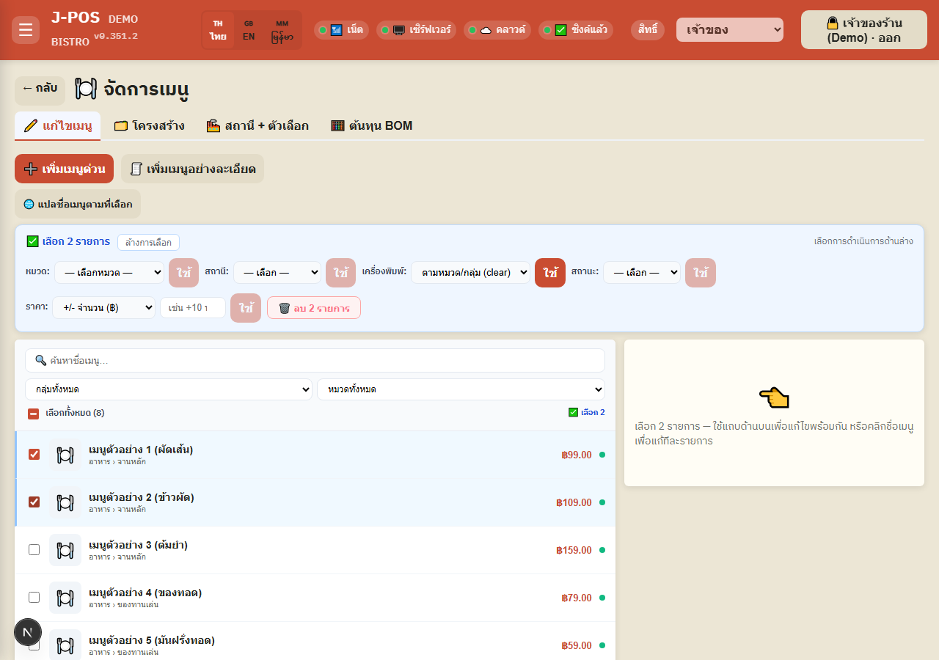The height and width of the screenshot is (660, 939).
Task: Click the ฿99.00 price
Action: tap(577, 455)
